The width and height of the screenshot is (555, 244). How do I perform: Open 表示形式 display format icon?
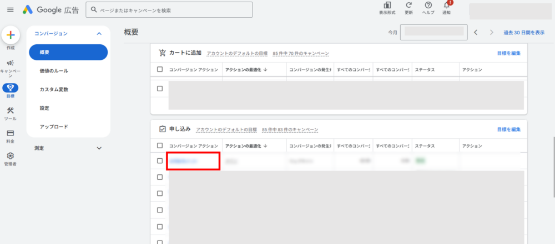[387, 6]
